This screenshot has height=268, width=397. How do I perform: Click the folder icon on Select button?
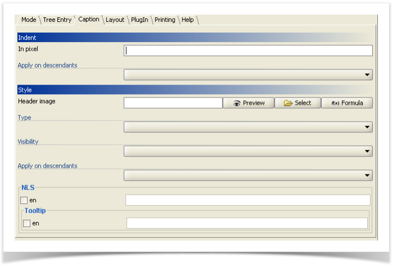tap(288, 103)
